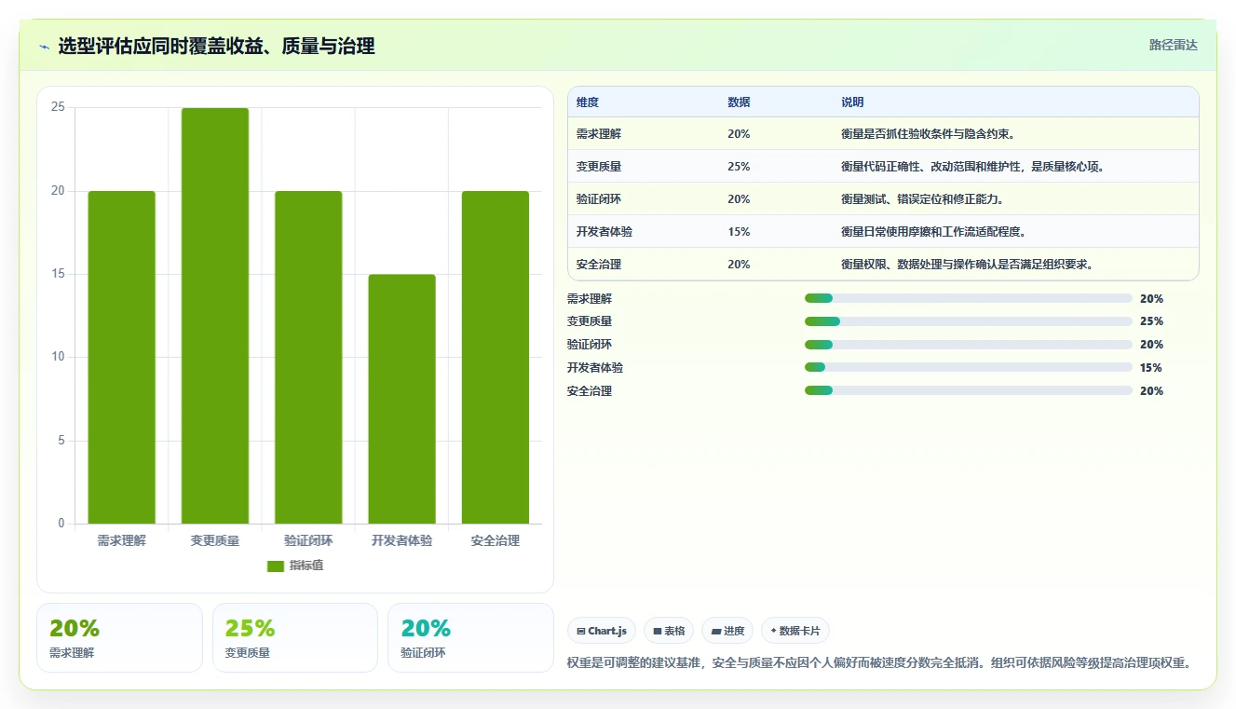Click the 进度 chip
This screenshot has width=1236, height=709.
(727, 631)
